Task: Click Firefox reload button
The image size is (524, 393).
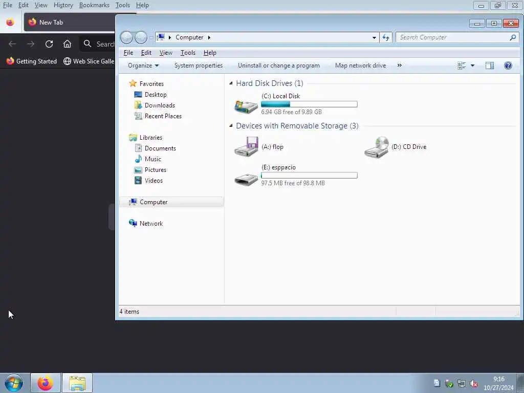Action: 49,44
